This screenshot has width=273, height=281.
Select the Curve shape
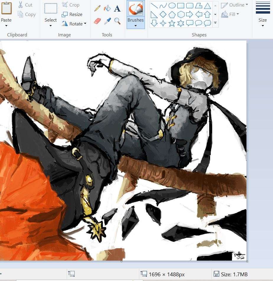point(163,6)
